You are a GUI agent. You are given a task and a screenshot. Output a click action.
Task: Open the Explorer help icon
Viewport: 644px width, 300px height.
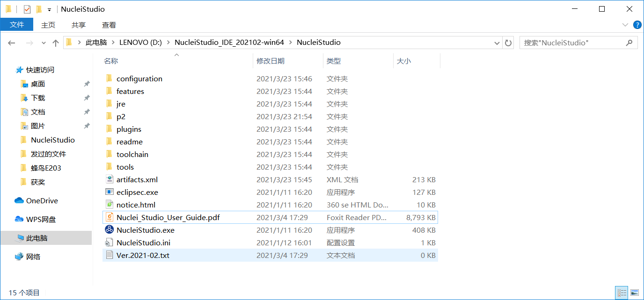tap(637, 25)
